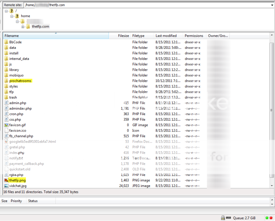Click the GIF image icon beside favicon.gif

coord(6,125)
